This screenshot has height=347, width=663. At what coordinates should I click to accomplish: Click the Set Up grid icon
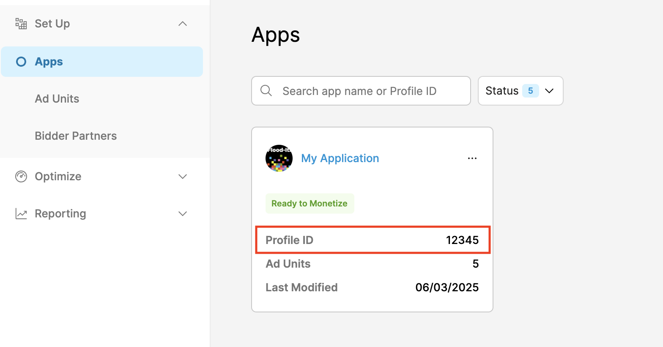tap(21, 24)
